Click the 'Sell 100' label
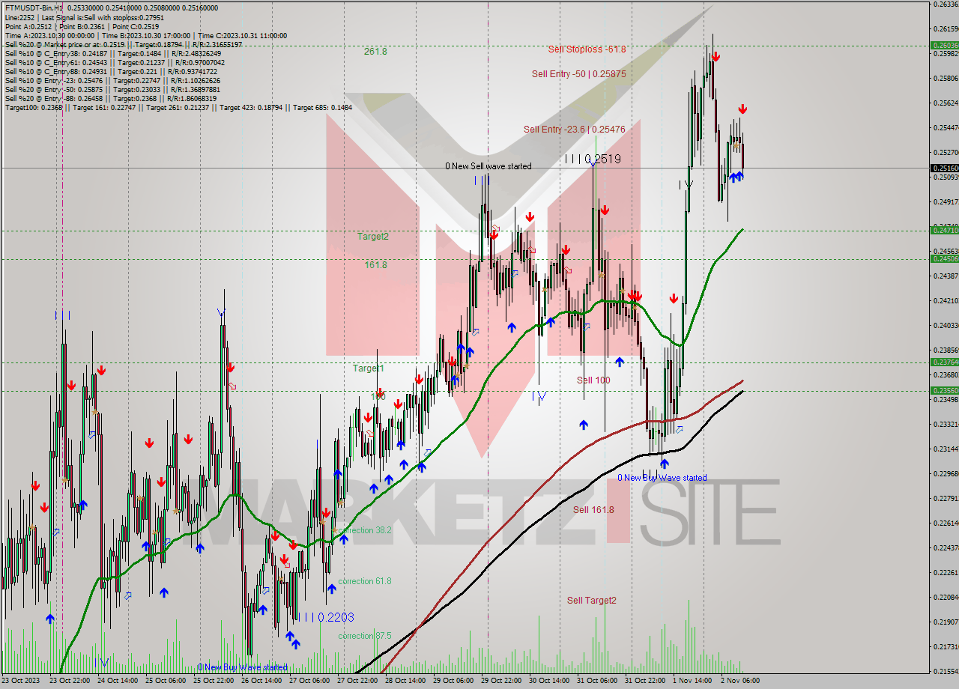 [593, 380]
